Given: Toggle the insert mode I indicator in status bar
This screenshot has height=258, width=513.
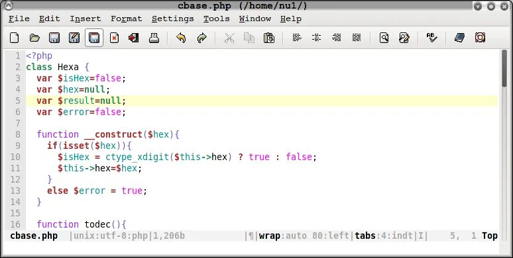Looking at the screenshot, I should click(x=422, y=236).
